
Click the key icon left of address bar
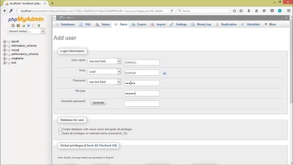(11, 11)
